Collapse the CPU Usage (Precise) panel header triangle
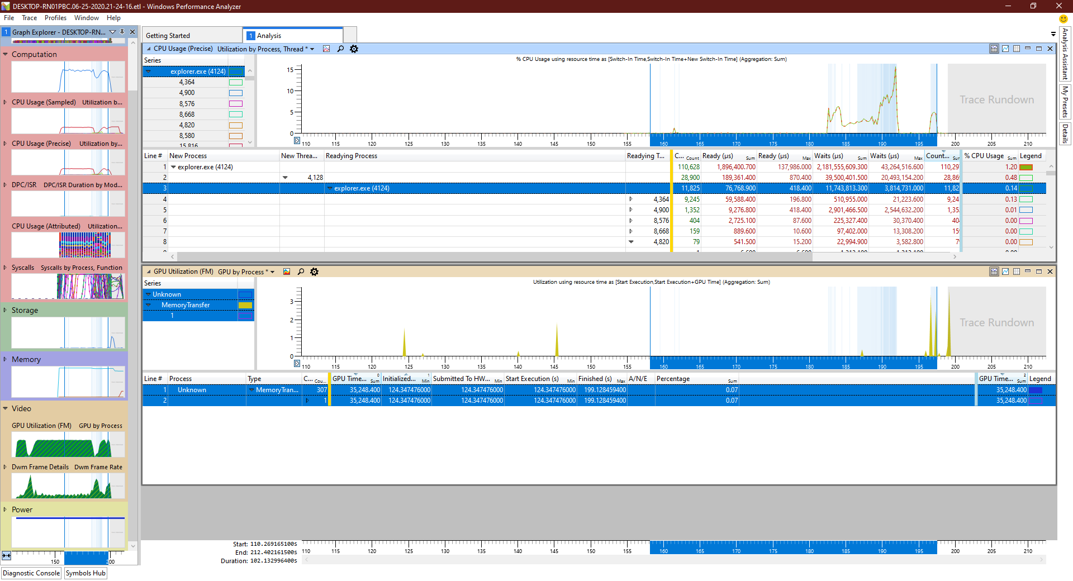This screenshot has height=581, width=1073. [149, 49]
